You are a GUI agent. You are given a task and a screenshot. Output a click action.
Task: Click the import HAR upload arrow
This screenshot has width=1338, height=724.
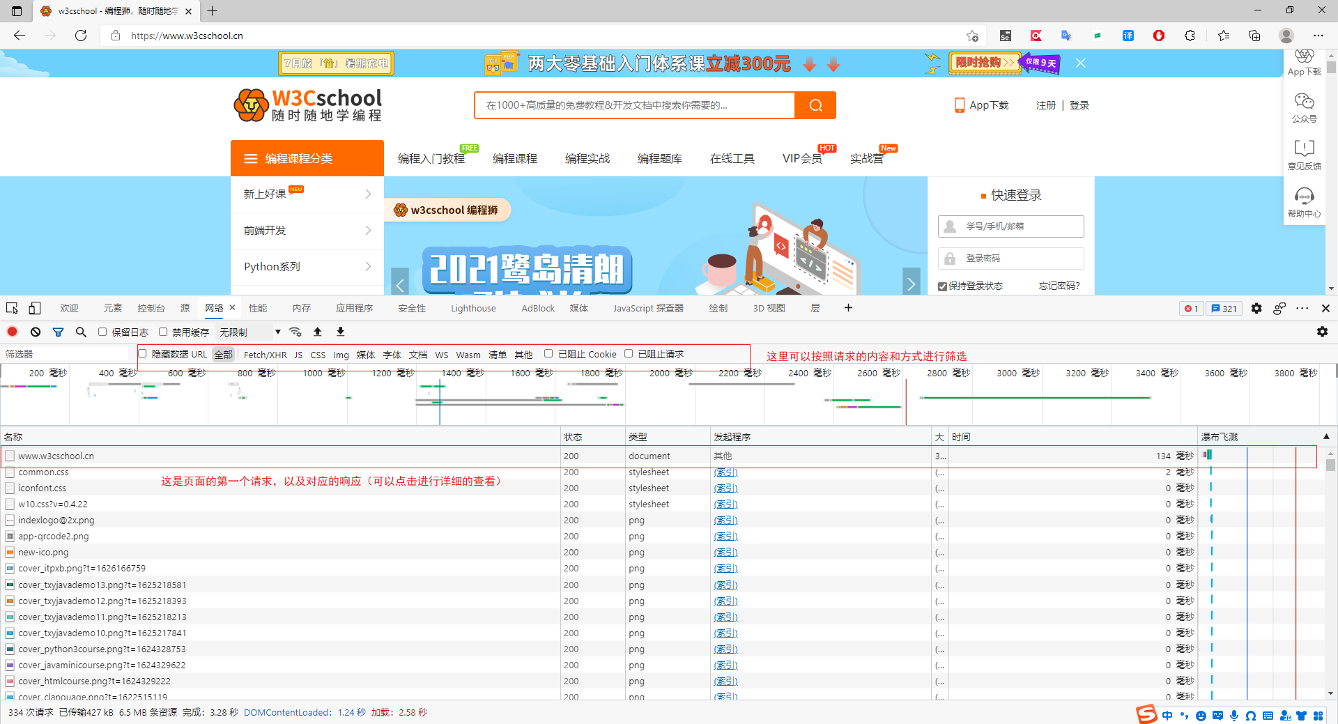(x=318, y=332)
